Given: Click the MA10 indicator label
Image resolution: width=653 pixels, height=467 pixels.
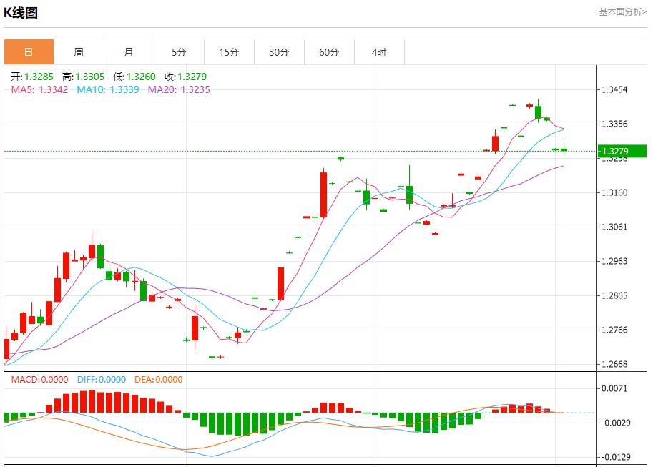Looking at the screenshot, I should pos(107,89).
